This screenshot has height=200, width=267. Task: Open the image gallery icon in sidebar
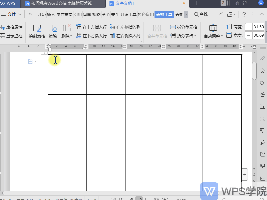coord(263,142)
